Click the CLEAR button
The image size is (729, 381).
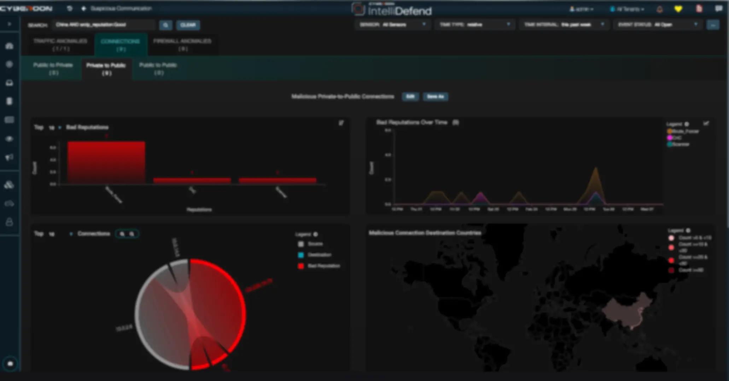pyautogui.click(x=188, y=25)
